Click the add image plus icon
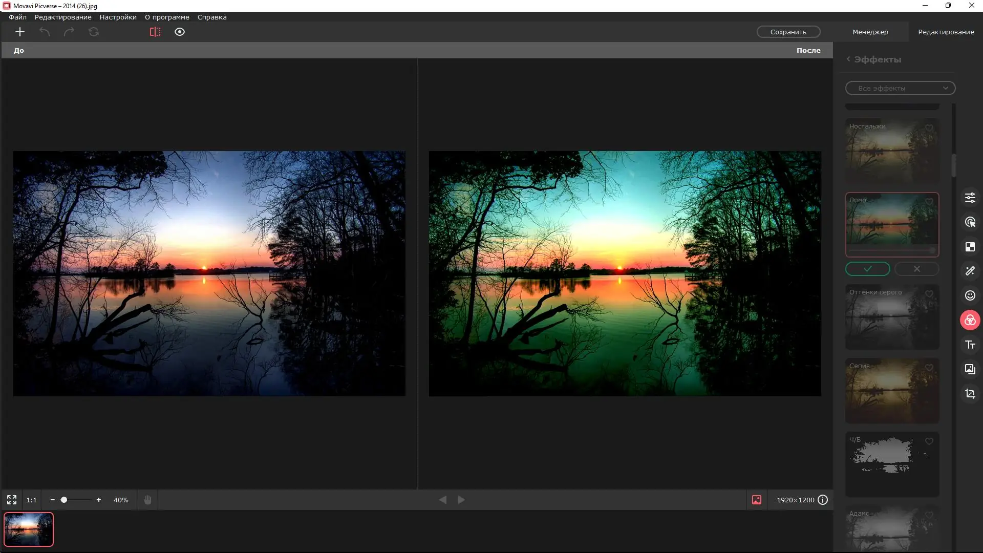 (x=20, y=32)
